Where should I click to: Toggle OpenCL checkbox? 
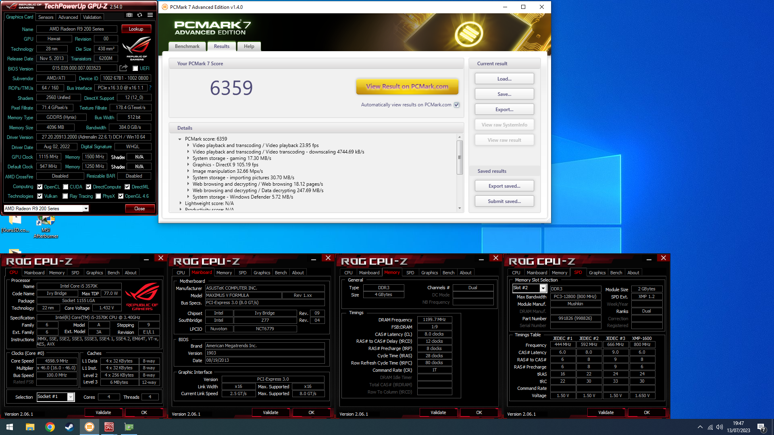pyautogui.click(x=40, y=187)
